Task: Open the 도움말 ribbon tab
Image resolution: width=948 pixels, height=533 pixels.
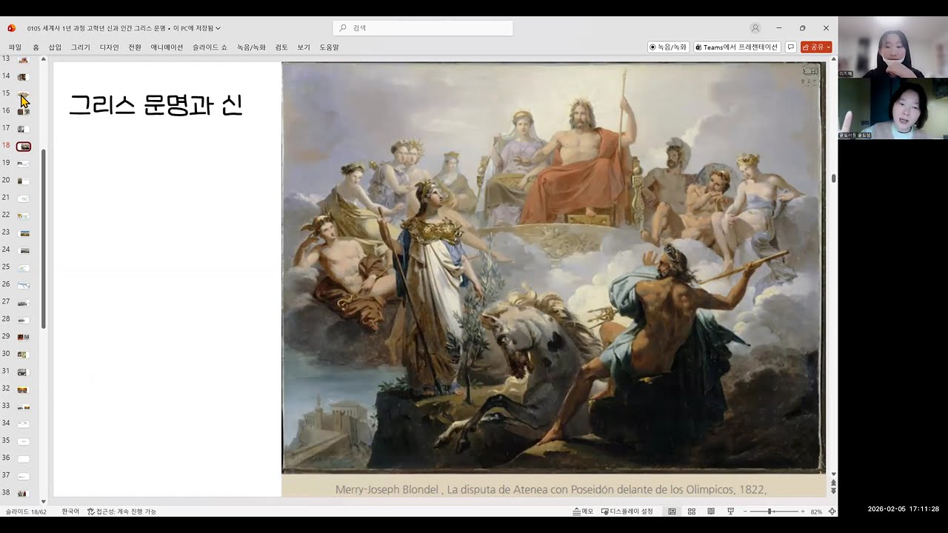Action: pos(330,47)
